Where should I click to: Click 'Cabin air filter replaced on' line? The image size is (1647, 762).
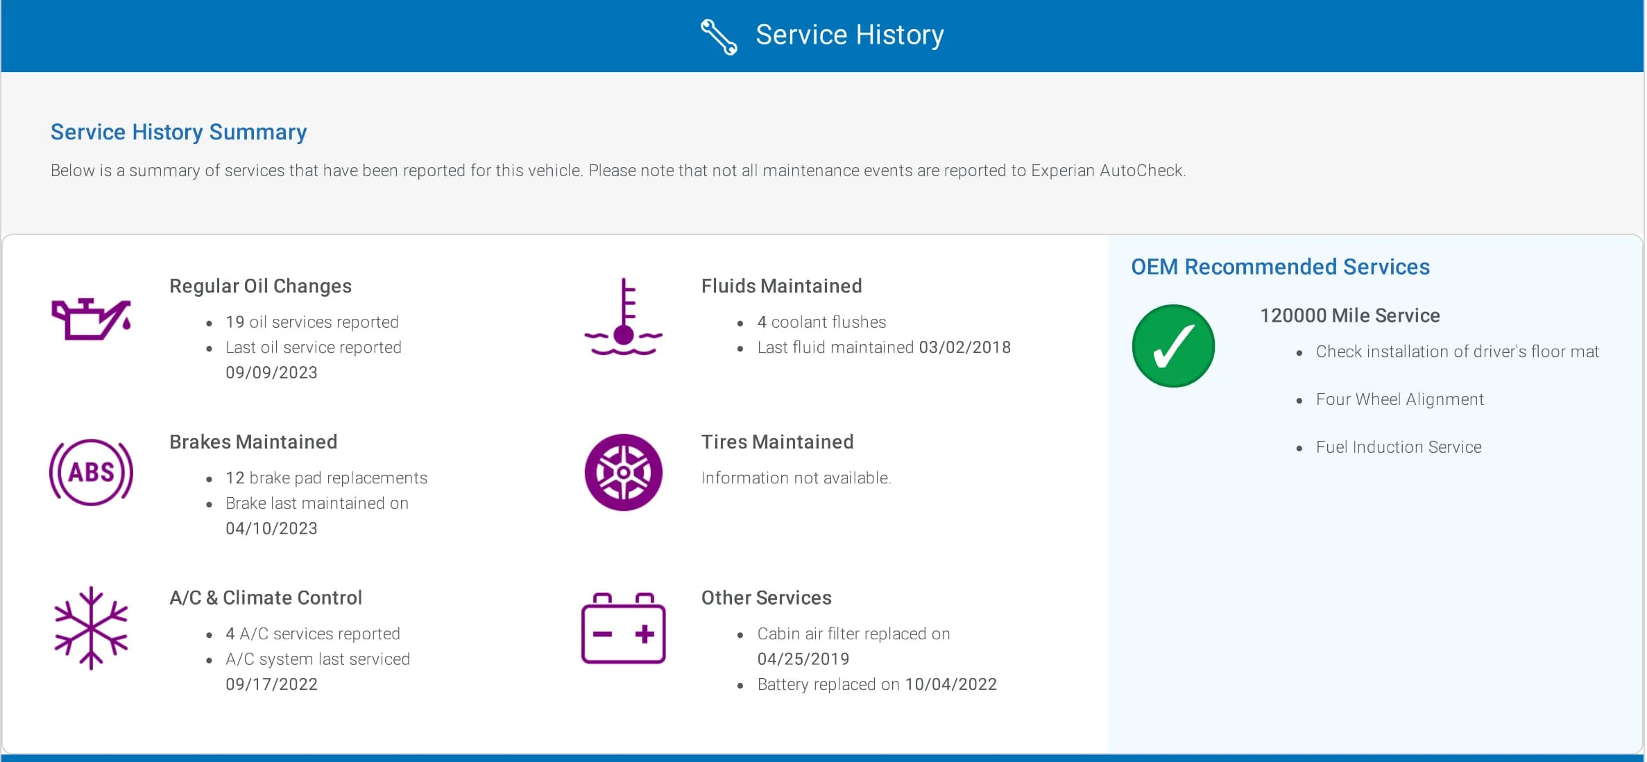tap(853, 634)
